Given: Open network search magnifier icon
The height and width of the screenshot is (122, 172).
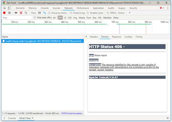Looking at the screenshot, I should click(x=26, y=13).
